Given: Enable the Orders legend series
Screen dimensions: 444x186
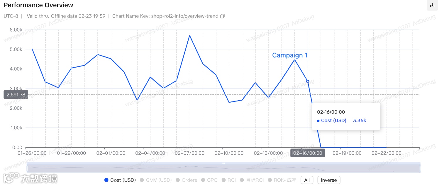Looking at the screenshot, I should [186, 180].
